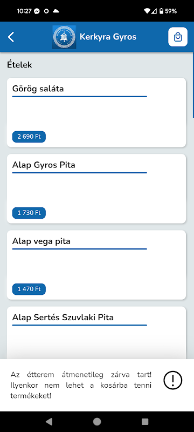The image size is (194, 432).
Task: Tap Android home circle button
Action: tap(97, 421)
